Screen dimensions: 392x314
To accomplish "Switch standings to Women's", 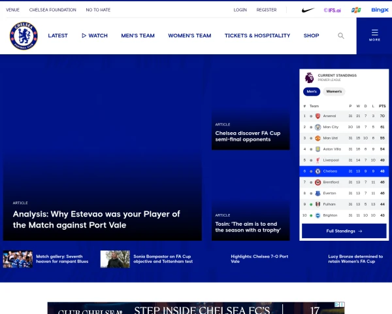I will coord(334,92).
